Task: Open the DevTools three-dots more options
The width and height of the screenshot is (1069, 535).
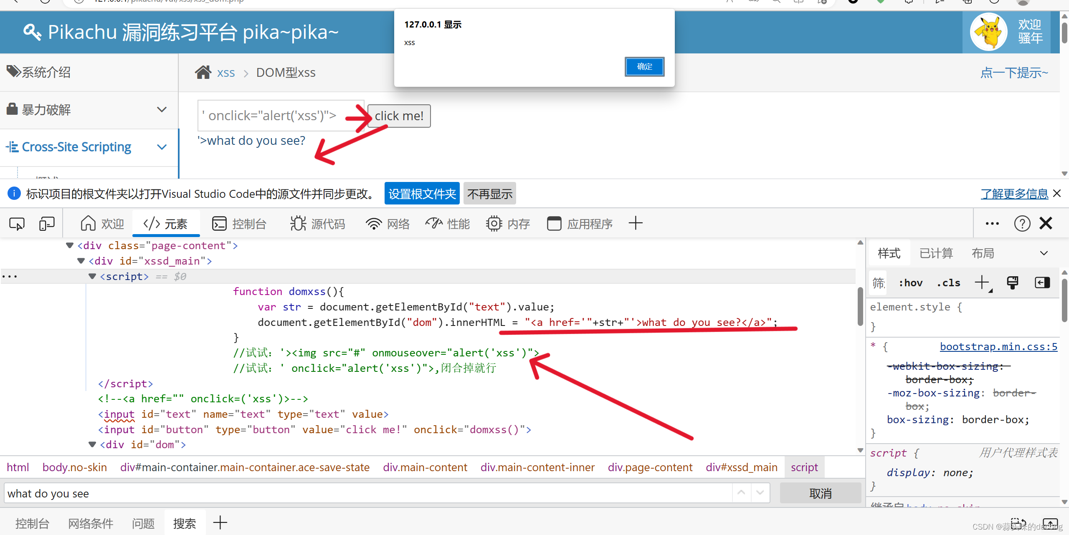Action: [x=992, y=224]
